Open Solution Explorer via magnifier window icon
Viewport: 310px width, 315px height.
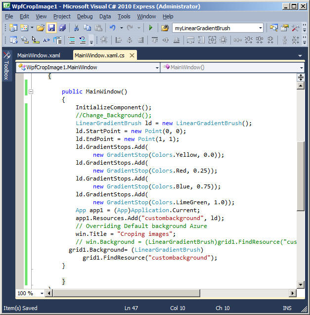click(x=273, y=28)
